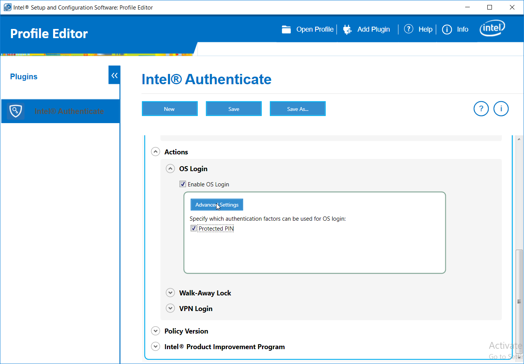Expand the VPN Login section
Image resolution: width=524 pixels, height=364 pixels.
[x=170, y=308]
